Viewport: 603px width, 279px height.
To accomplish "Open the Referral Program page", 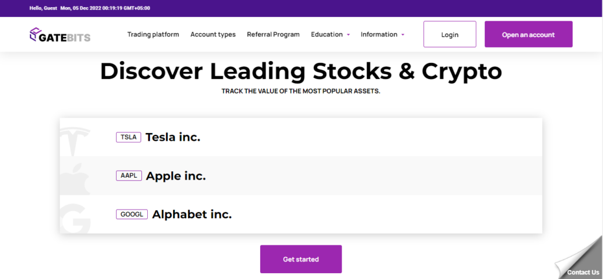I will point(273,35).
